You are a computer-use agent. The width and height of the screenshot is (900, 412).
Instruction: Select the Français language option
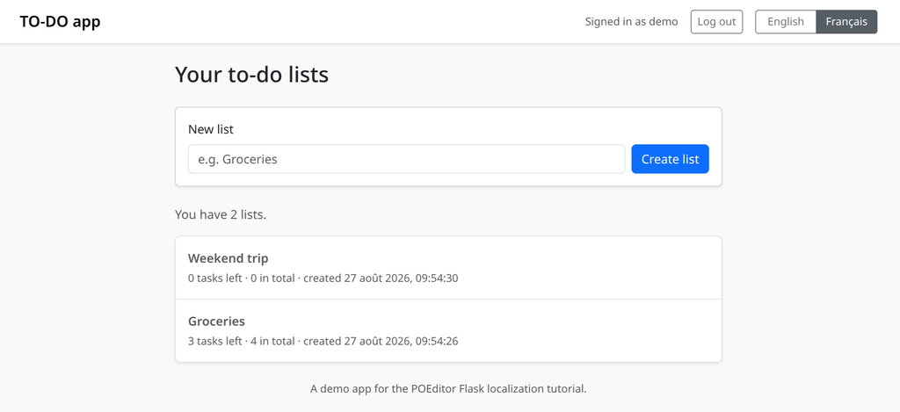(x=846, y=22)
